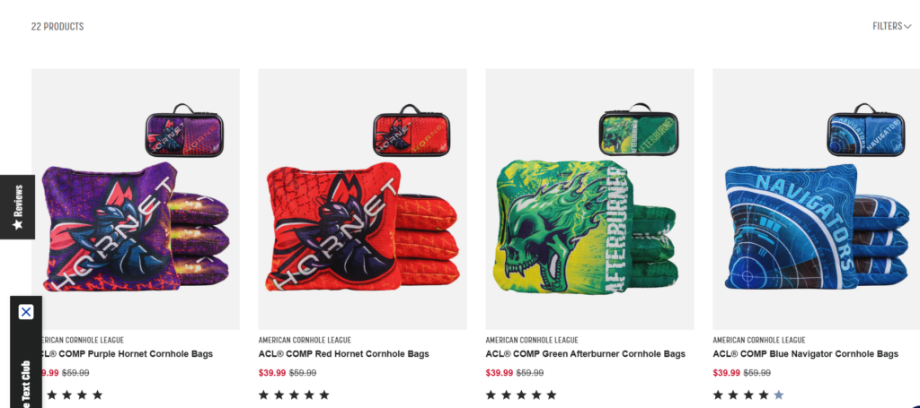Viewport: 920px width, 408px height.
Task: Click American Cornhole League under Red Hornet
Action: [305, 340]
